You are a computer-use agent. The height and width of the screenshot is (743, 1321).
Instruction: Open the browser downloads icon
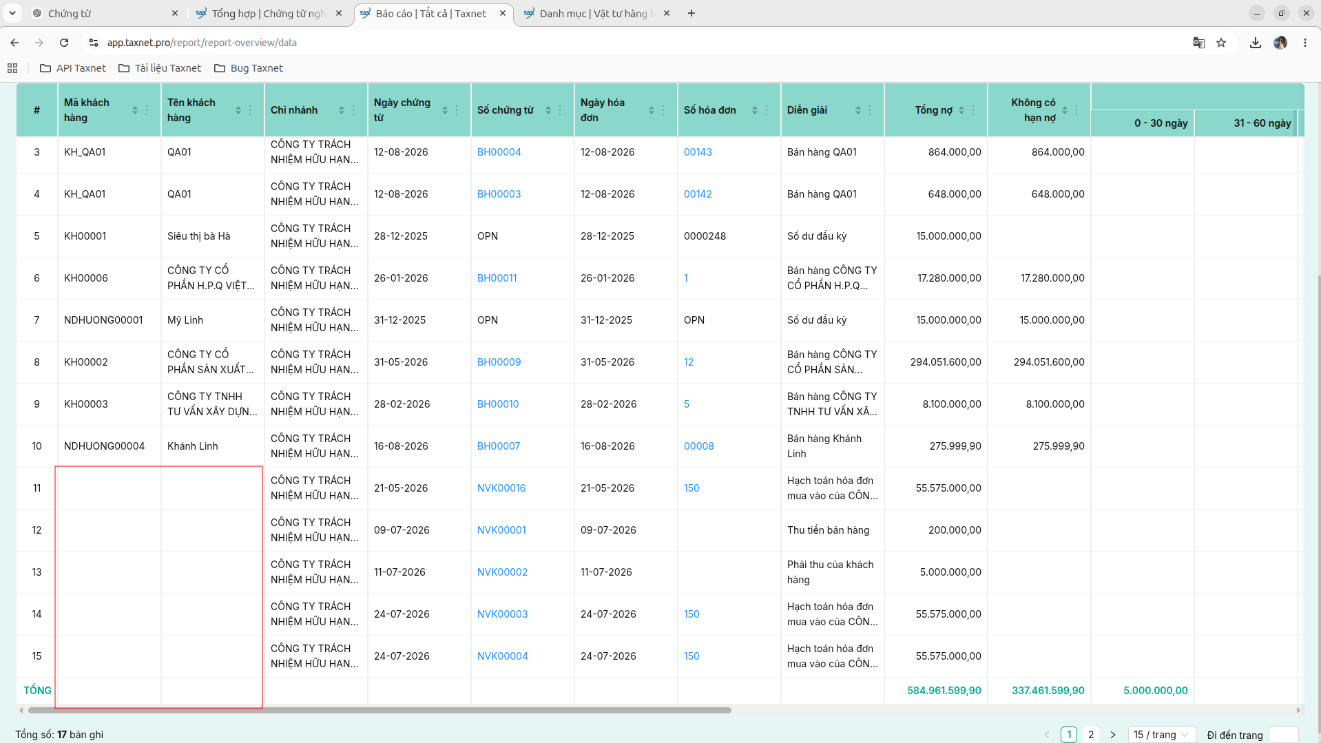(1256, 43)
